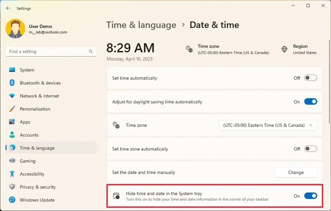The width and height of the screenshot is (331, 211).
Task: Open Apps settings page
Action: pos(51,122)
